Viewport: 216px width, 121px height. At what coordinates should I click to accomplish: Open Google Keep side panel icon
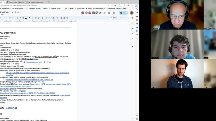click(x=132, y=23)
